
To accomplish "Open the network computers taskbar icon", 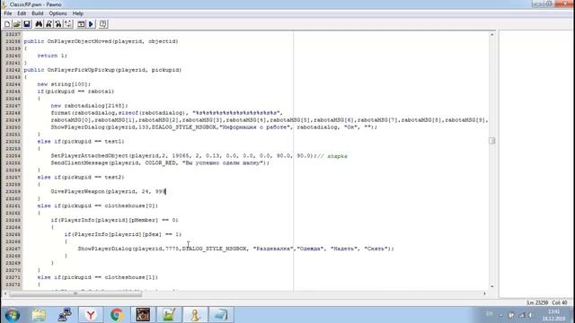I will pyautogui.click(x=65, y=315).
